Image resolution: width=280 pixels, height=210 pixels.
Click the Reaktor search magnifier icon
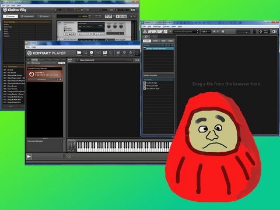coord(146,37)
